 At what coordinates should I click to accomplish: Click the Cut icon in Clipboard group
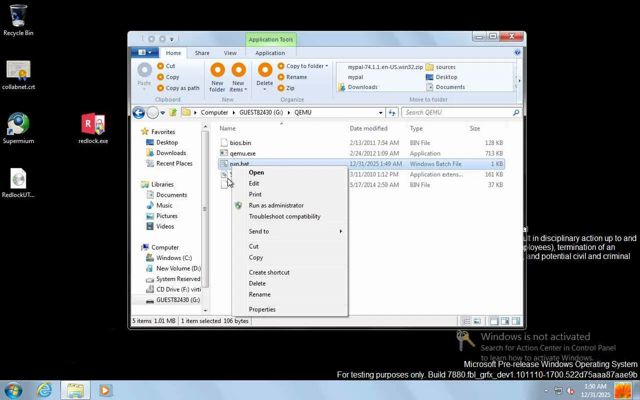[x=160, y=66]
